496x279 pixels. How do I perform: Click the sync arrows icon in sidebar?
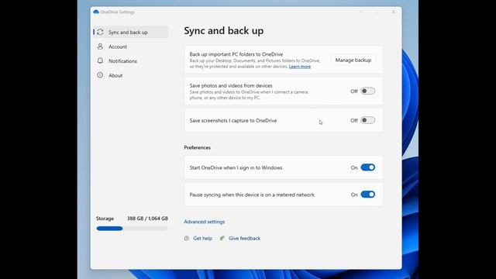coord(100,32)
